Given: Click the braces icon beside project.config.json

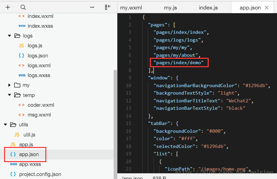Looking at the screenshot, I should coord(13,174).
